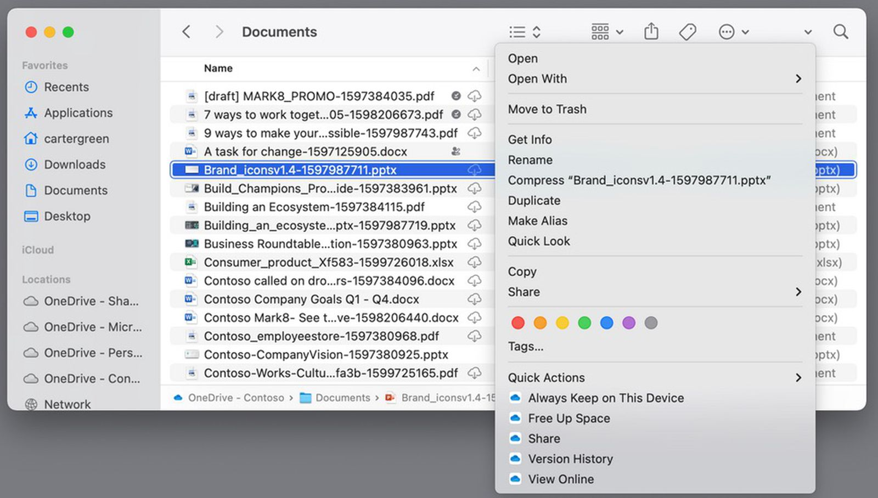Go back with the left chevron
The height and width of the screenshot is (498, 878).
(x=187, y=32)
